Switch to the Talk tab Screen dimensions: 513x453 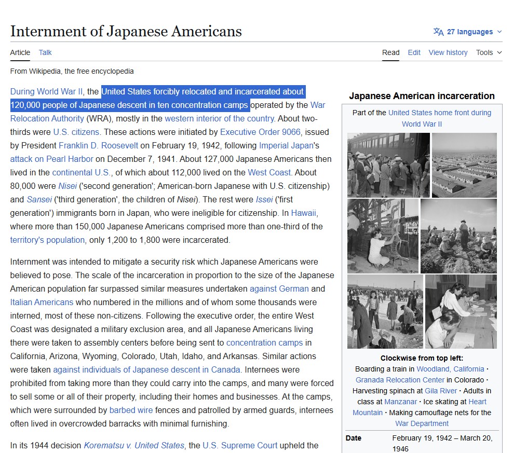(x=45, y=52)
